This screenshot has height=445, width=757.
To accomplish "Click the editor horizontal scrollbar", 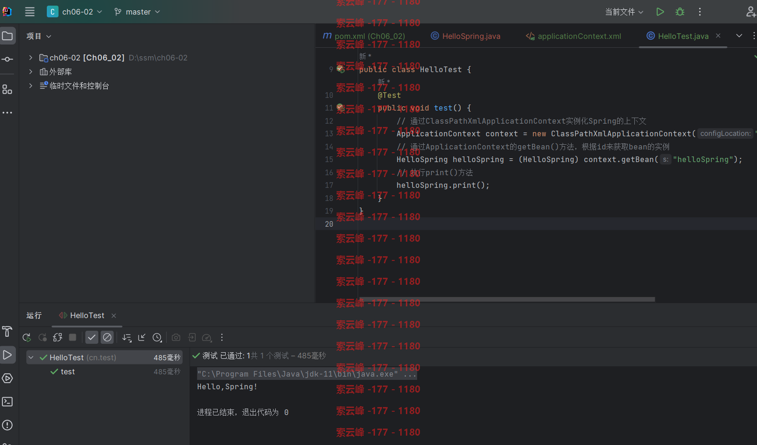I will coord(507,299).
